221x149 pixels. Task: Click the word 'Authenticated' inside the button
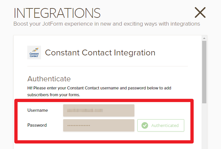[165, 125]
